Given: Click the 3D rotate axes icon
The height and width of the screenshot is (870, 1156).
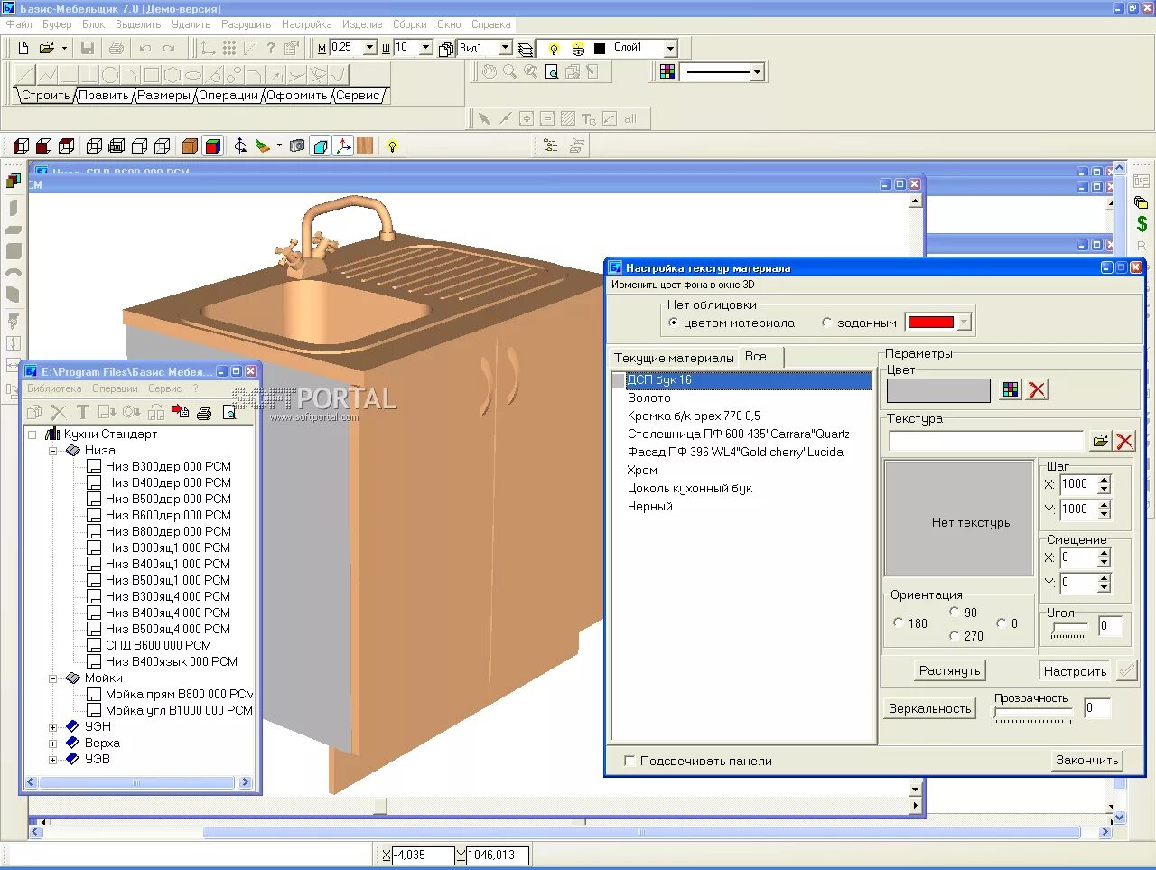Looking at the screenshot, I should (240, 146).
